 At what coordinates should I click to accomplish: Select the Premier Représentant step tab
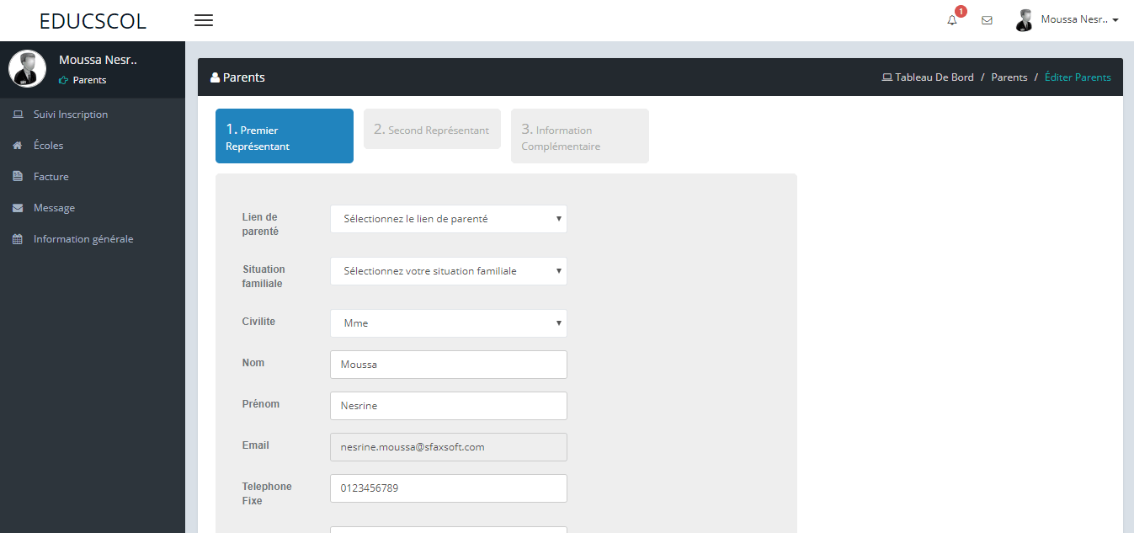coord(284,136)
